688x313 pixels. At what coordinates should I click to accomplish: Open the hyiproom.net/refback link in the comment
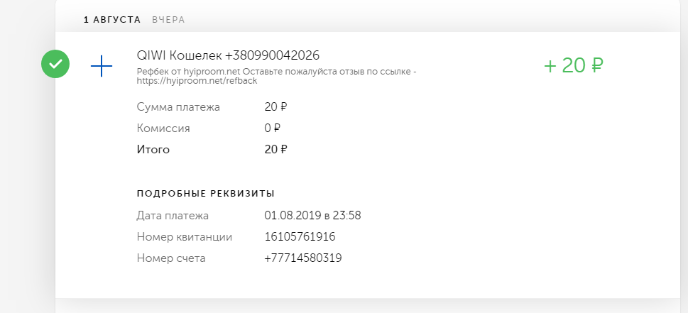point(197,81)
